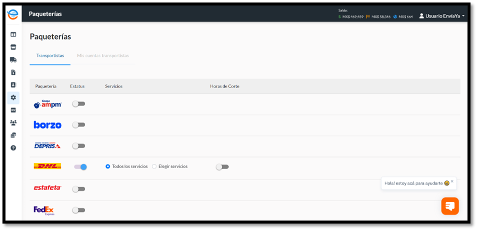Screen dimensions: 477x230
Task: Open the address book icon in sidebar
Action: 14,85
